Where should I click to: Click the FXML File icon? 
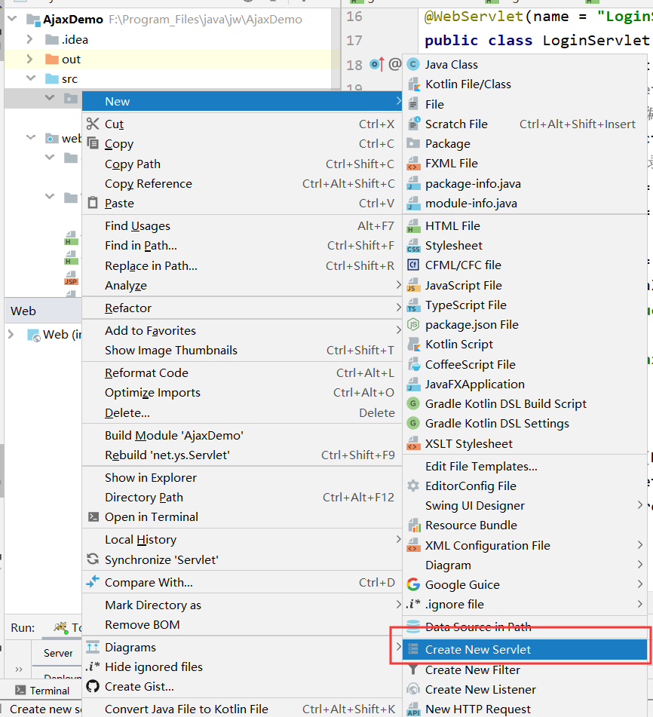pyautogui.click(x=413, y=164)
